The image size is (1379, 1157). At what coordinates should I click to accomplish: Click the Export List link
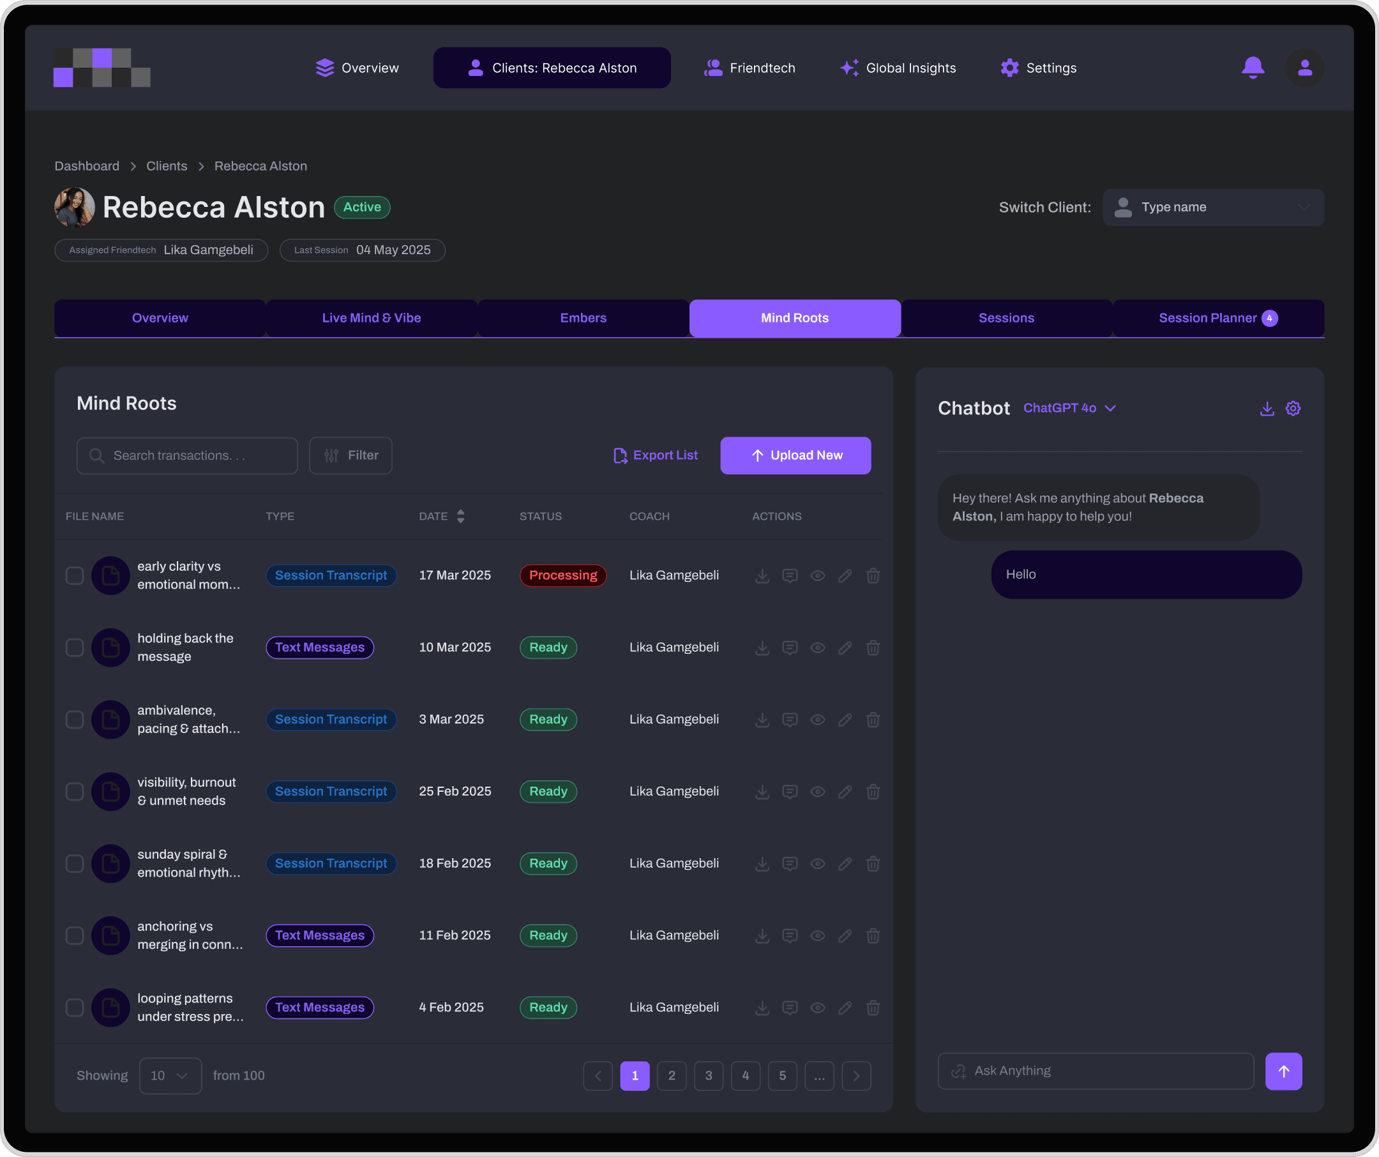point(656,456)
